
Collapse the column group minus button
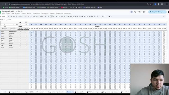click(26, 22)
